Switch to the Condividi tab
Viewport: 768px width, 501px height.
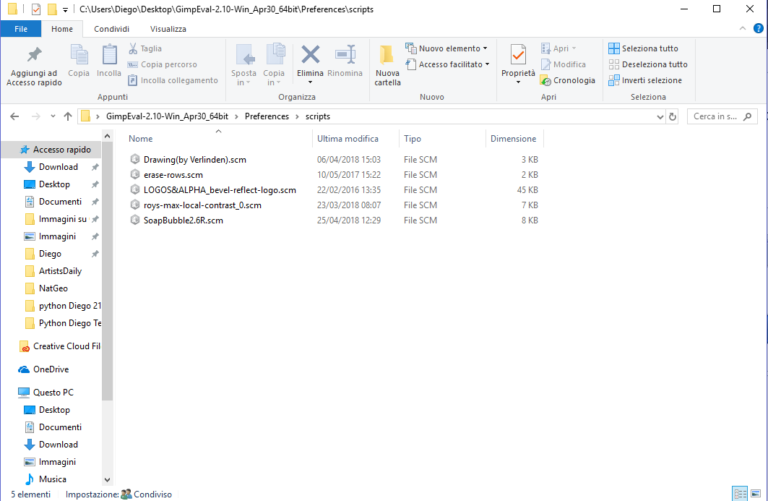(112, 29)
